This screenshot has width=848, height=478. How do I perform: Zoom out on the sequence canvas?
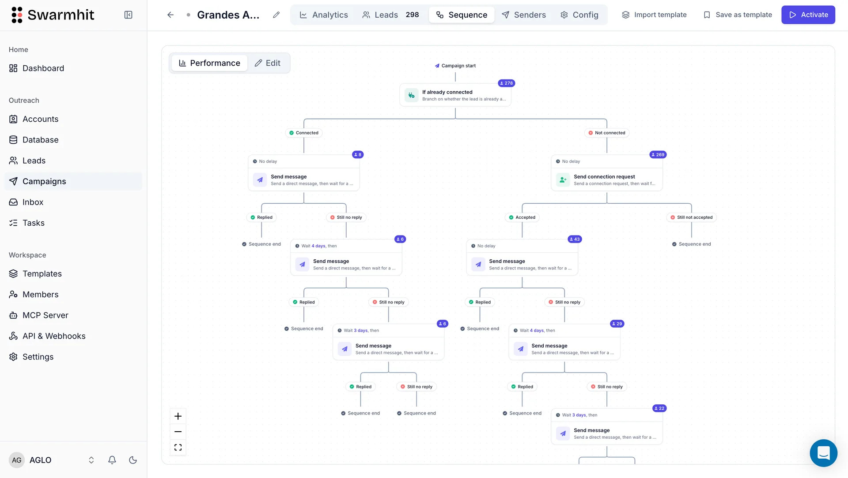[x=178, y=432]
